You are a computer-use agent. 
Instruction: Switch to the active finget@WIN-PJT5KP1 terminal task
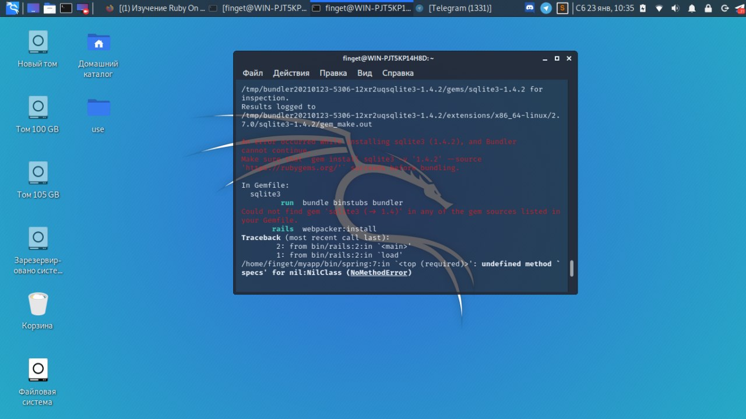tap(362, 8)
